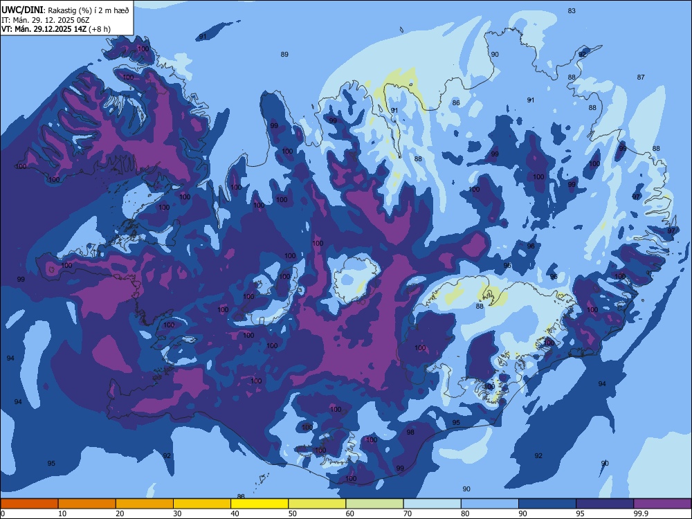692x519 pixels.
Task: Click the humidity value '87' offshore
Action: coord(641,78)
